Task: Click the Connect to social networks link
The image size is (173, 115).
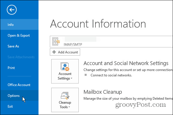Action: [111, 75]
